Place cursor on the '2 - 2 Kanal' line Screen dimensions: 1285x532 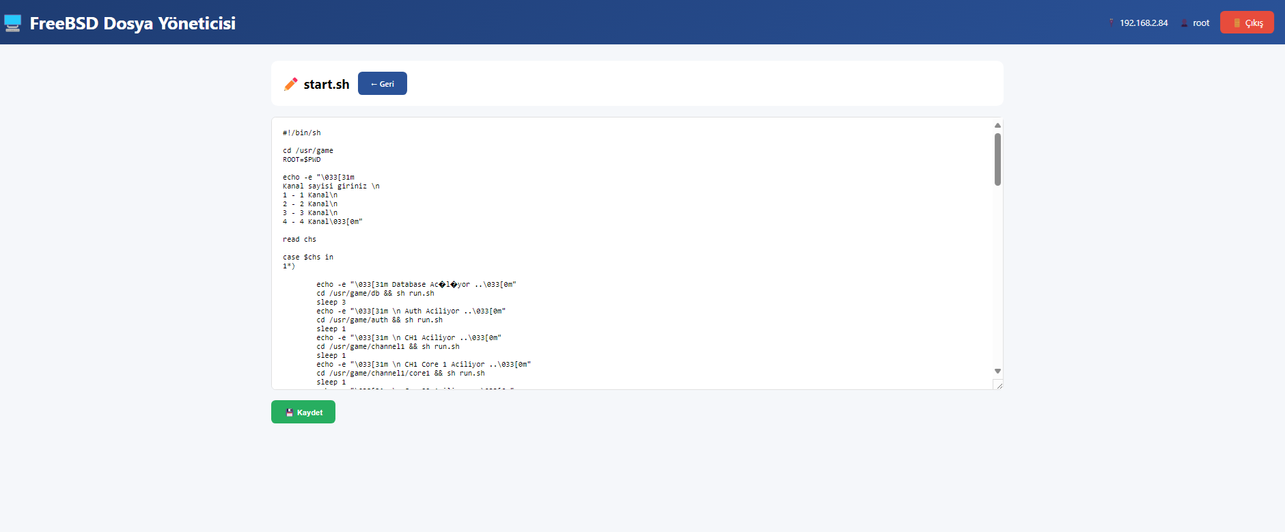pos(310,204)
